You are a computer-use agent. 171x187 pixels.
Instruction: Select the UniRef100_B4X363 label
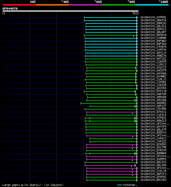(x=153, y=180)
